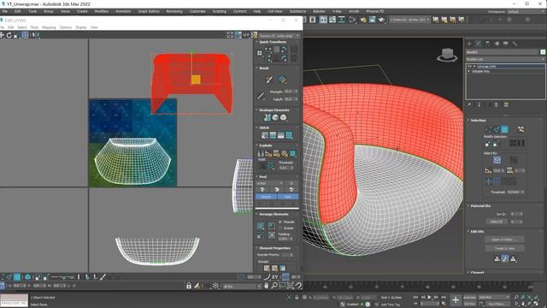Click the first Explode break icon

261,153
